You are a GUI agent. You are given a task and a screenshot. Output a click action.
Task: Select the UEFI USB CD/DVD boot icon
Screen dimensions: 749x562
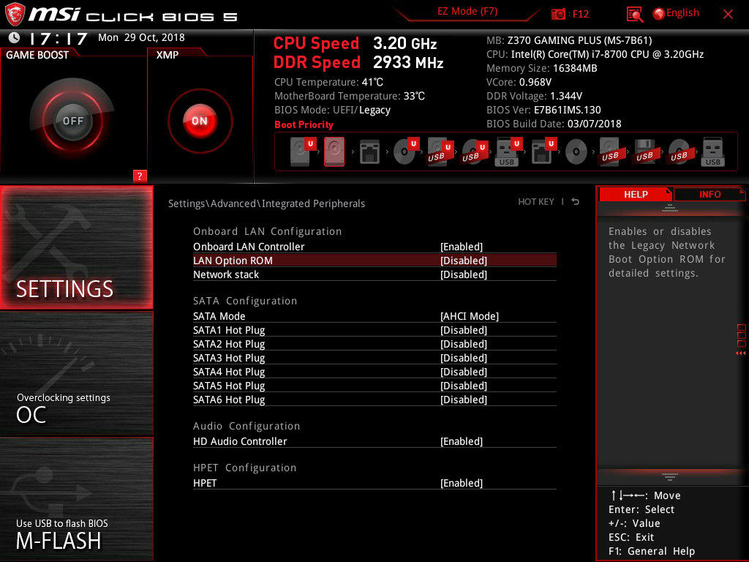click(474, 152)
